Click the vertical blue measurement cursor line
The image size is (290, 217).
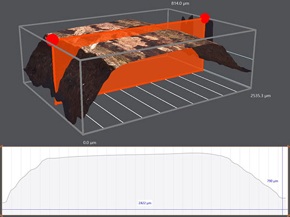pyautogui.click(x=283, y=181)
